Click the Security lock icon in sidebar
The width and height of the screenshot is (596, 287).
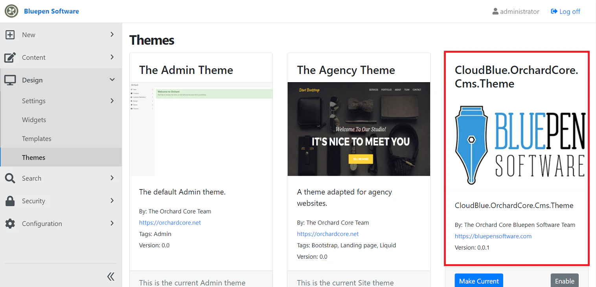pos(10,201)
